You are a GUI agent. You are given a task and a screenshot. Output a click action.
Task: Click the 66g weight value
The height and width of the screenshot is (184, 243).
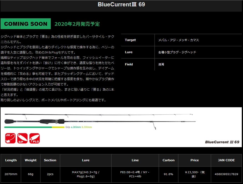coord(31,174)
